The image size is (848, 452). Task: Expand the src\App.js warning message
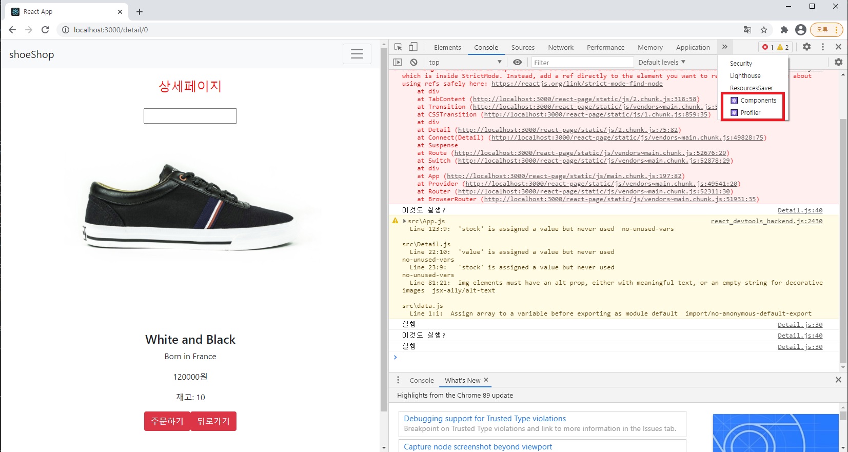[x=404, y=221]
